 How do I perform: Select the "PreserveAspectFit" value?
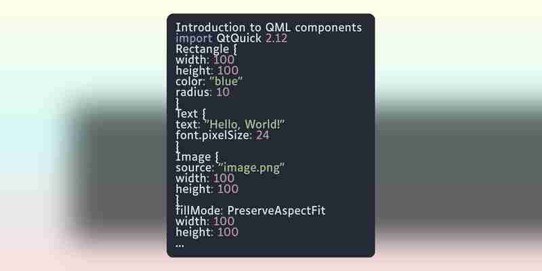[x=276, y=211]
